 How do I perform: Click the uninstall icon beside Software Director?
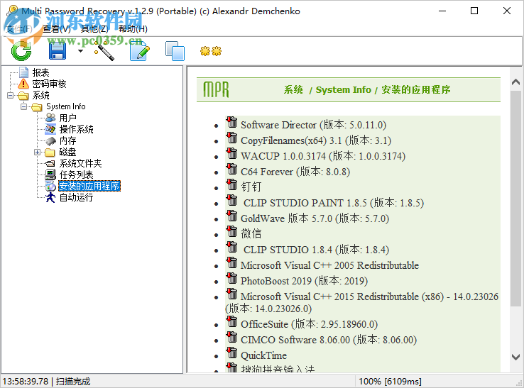[231, 122]
